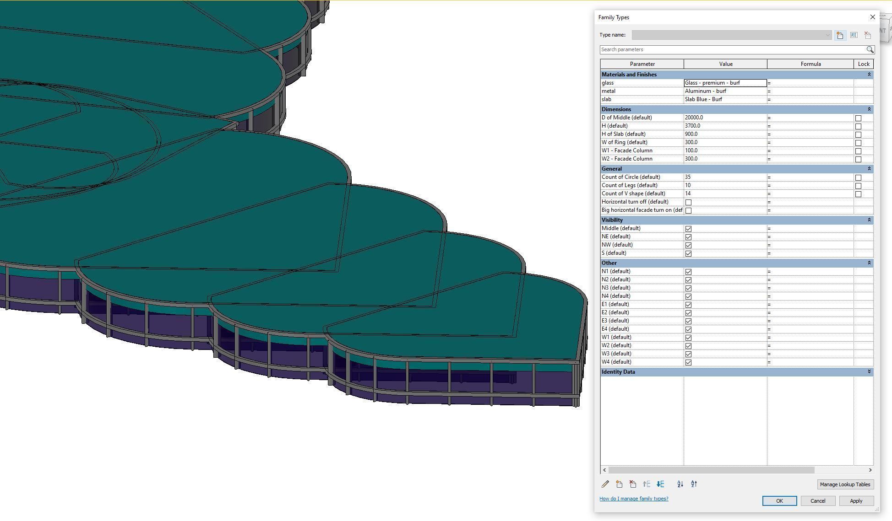This screenshot has width=892, height=521.
Task: Click the Edit Parameter pencil icon
Action: coord(605,484)
